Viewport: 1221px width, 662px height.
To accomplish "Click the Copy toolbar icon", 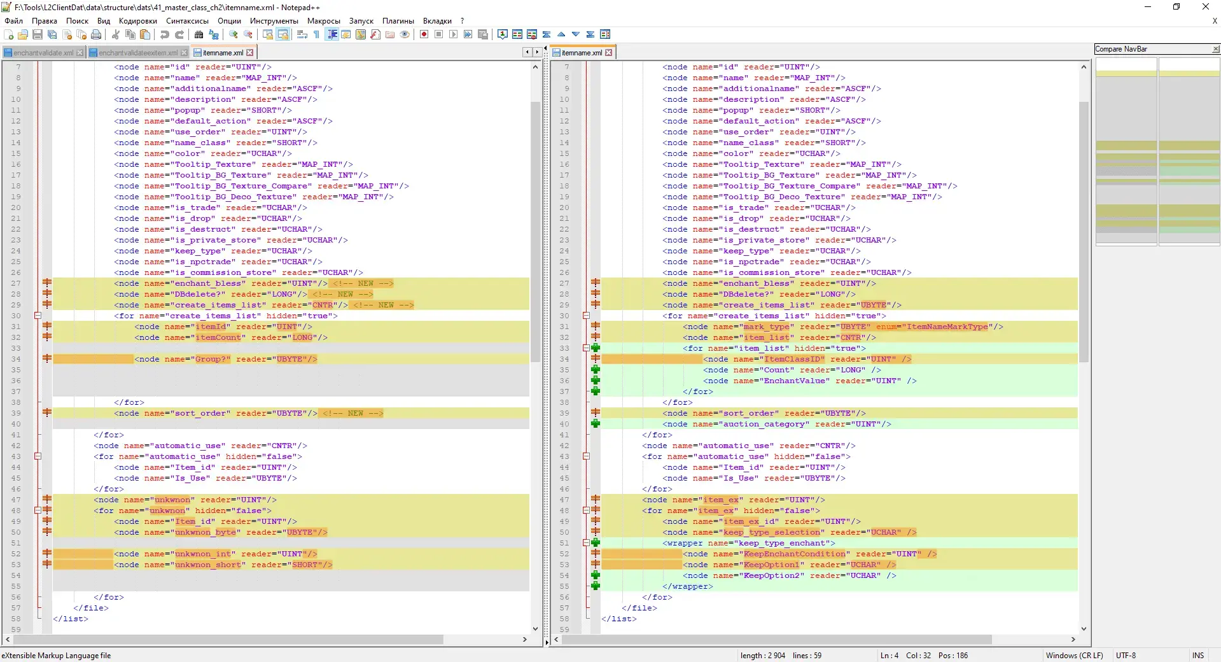I will tap(130, 34).
